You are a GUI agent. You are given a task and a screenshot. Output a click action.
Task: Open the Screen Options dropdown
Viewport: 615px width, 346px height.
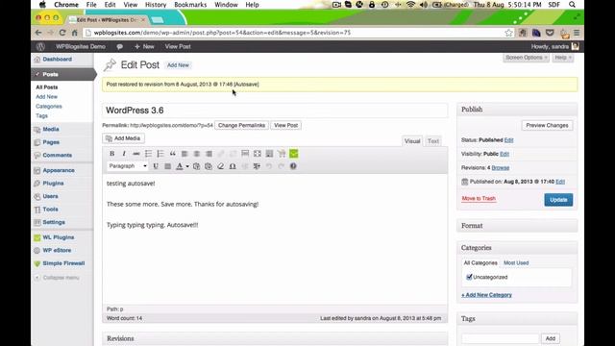click(x=526, y=58)
